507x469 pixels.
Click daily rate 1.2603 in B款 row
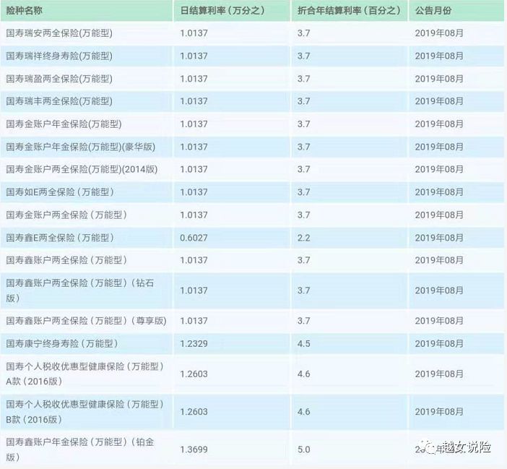(194, 412)
